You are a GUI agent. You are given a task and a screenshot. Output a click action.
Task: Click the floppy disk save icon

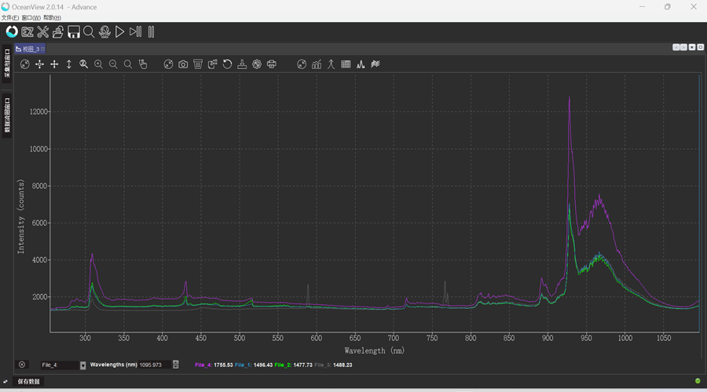click(x=74, y=32)
